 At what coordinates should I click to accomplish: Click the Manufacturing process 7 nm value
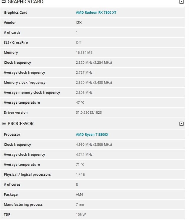(80, 204)
